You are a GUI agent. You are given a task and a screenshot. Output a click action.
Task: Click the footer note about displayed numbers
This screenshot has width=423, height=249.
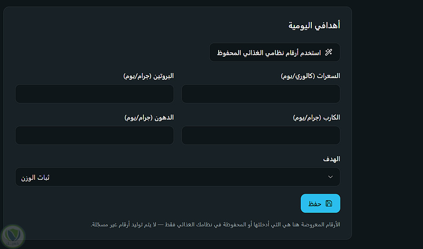[x=215, y=225]
